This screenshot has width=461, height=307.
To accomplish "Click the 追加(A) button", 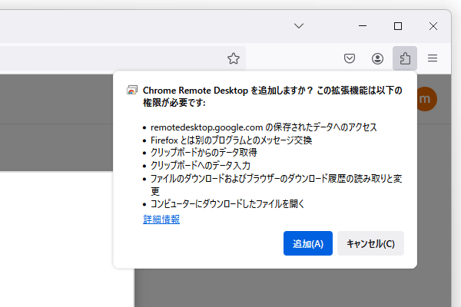I will click(308, 243).
